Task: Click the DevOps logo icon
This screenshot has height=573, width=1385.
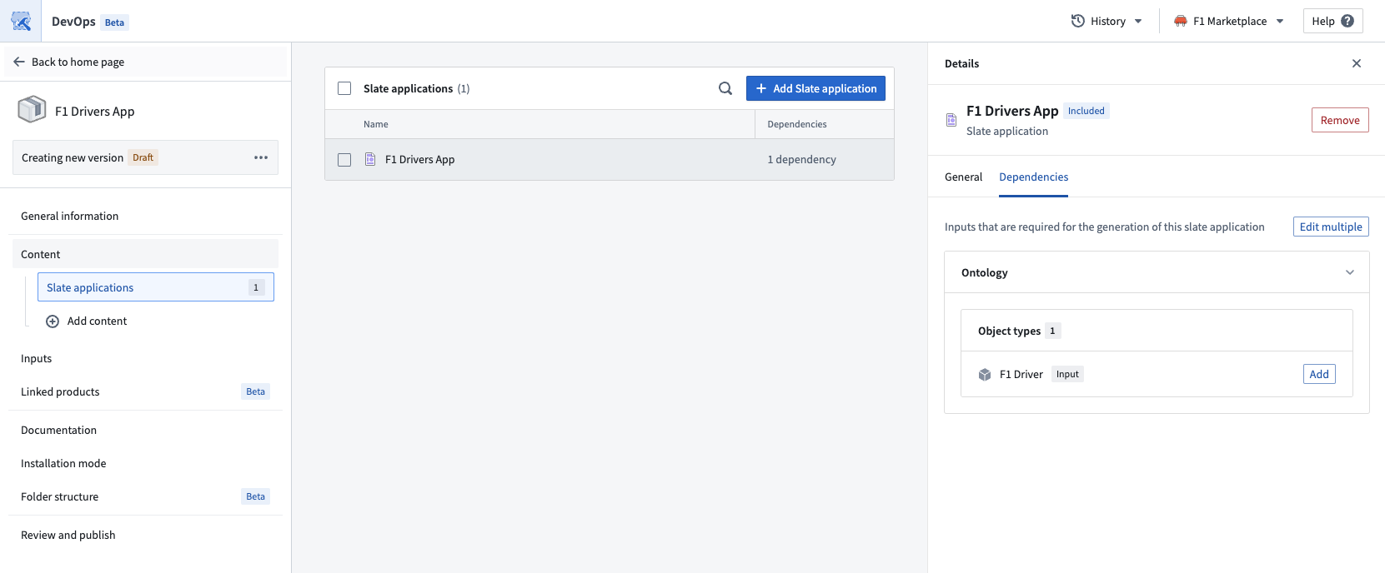Action: click(21, 21)
